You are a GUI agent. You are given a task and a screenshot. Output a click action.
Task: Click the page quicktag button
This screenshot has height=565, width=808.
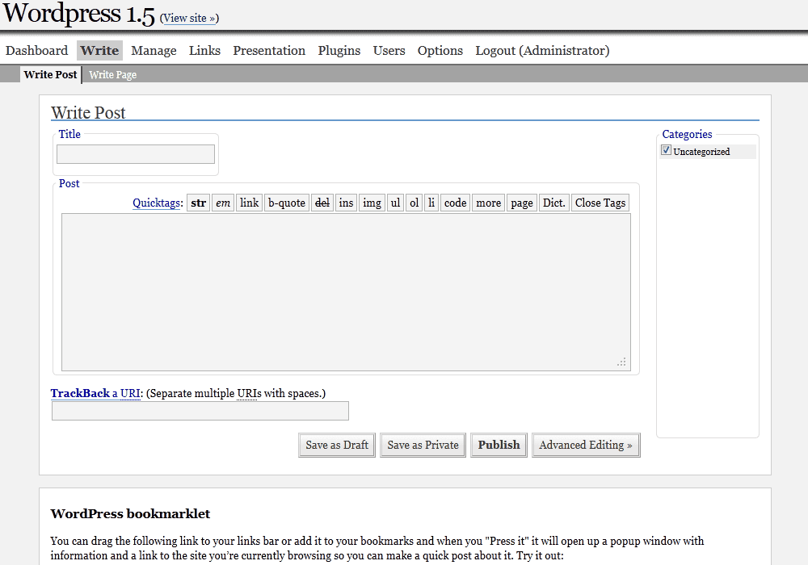tap(522, 203)
